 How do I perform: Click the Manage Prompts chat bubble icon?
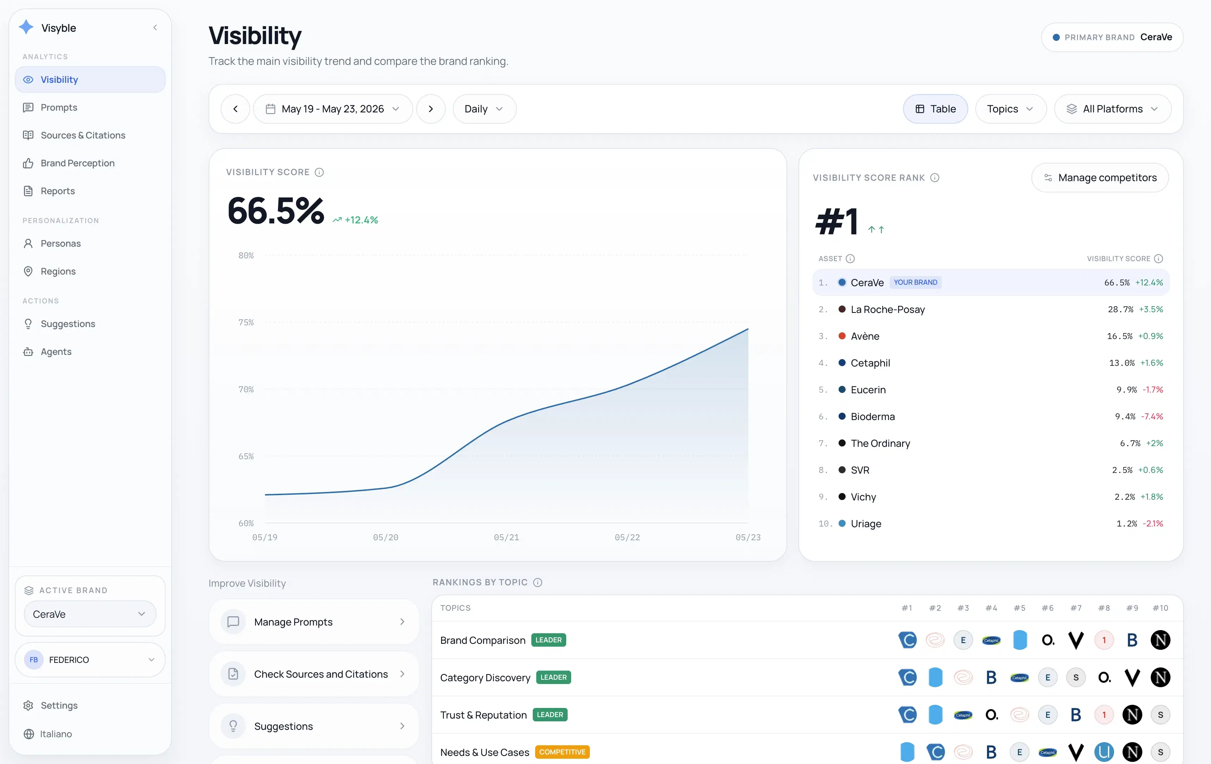point(233,622)
